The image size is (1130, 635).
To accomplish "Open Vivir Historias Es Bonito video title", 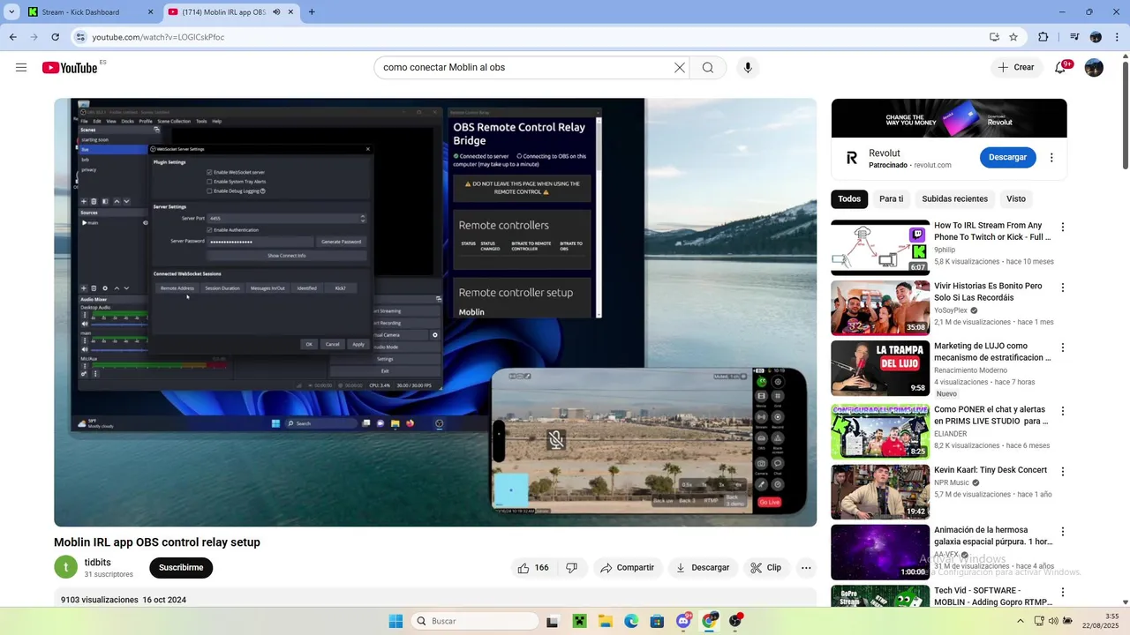I will coord(988,292).
